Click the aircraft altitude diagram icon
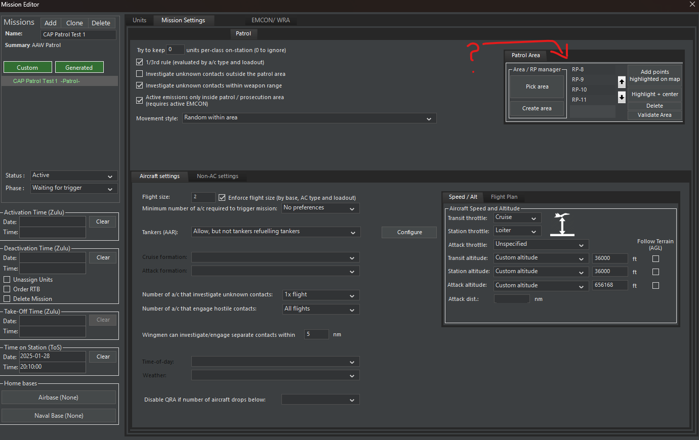Image resolution: width=699 pixels, height=440 pixels. (562, 224)
